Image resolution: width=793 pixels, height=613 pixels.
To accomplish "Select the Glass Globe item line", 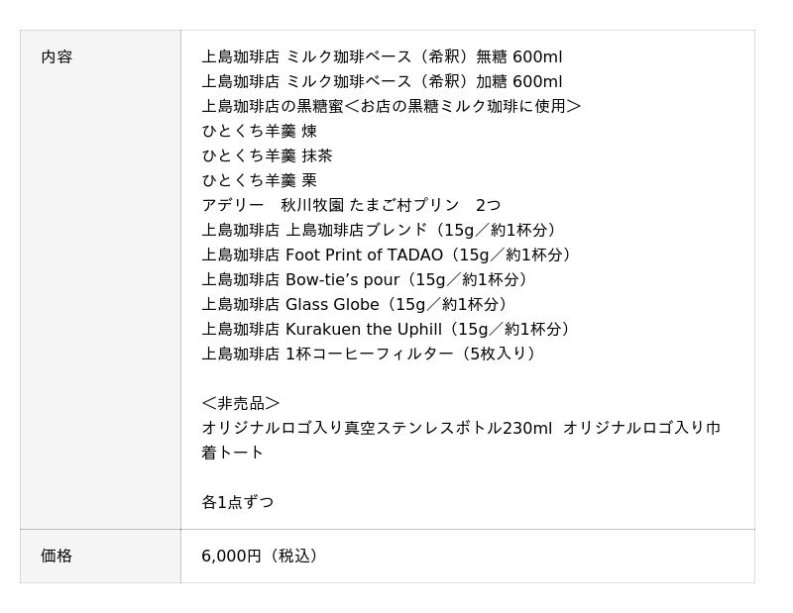I will pos(357,305).
